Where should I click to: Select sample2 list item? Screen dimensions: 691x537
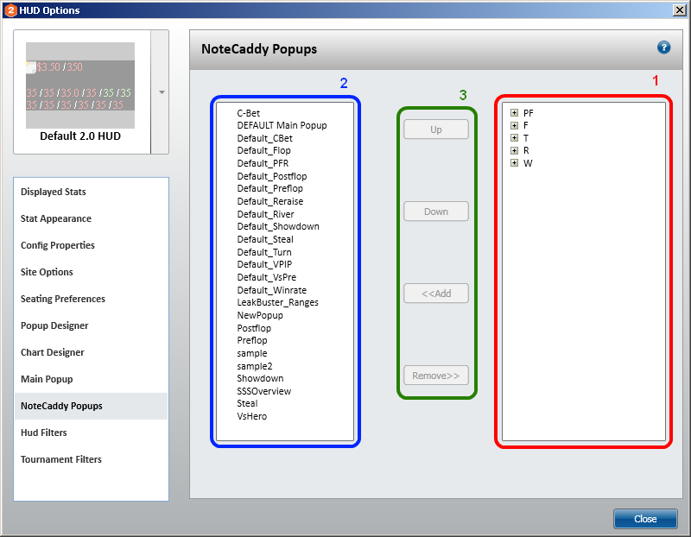(x=255, y=366)
